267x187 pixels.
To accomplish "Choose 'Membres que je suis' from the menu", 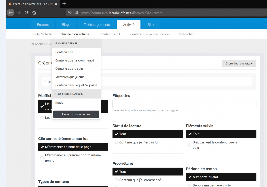I will 70,77.
